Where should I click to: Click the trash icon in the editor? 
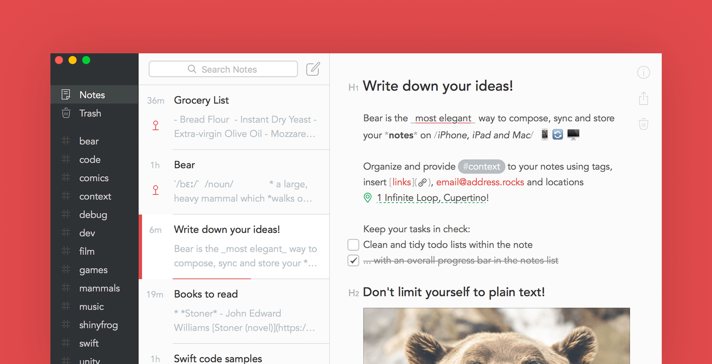point(643,124)
